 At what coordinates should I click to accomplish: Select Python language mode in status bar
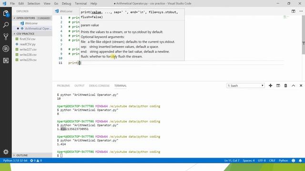283,161
